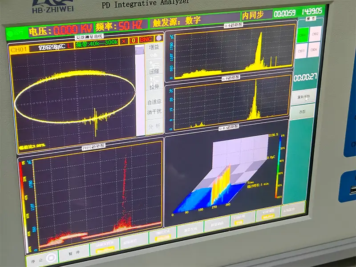Click the round white indicator beside BNC
Image resolution: width=356 pixels, height=267 pixels.
(159, 38)
